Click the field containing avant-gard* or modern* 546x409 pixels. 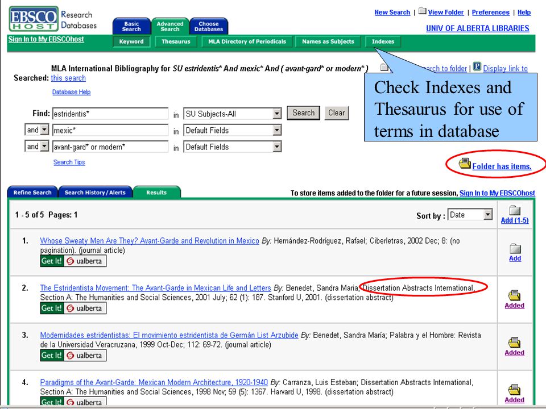(x=110, y=147)
